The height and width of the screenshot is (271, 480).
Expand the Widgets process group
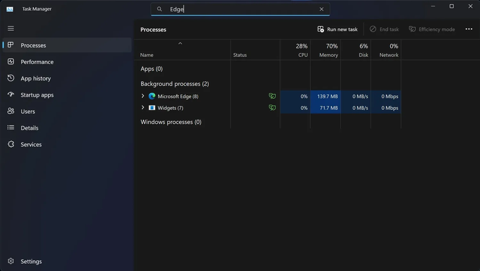[143, 108]
